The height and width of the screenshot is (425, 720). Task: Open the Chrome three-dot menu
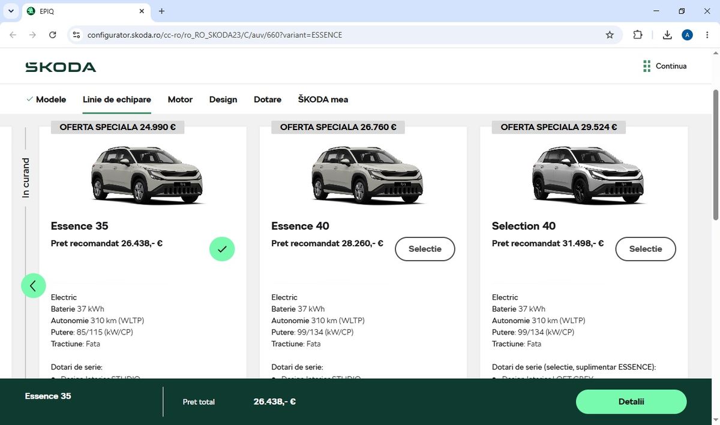tap(707, 35)
